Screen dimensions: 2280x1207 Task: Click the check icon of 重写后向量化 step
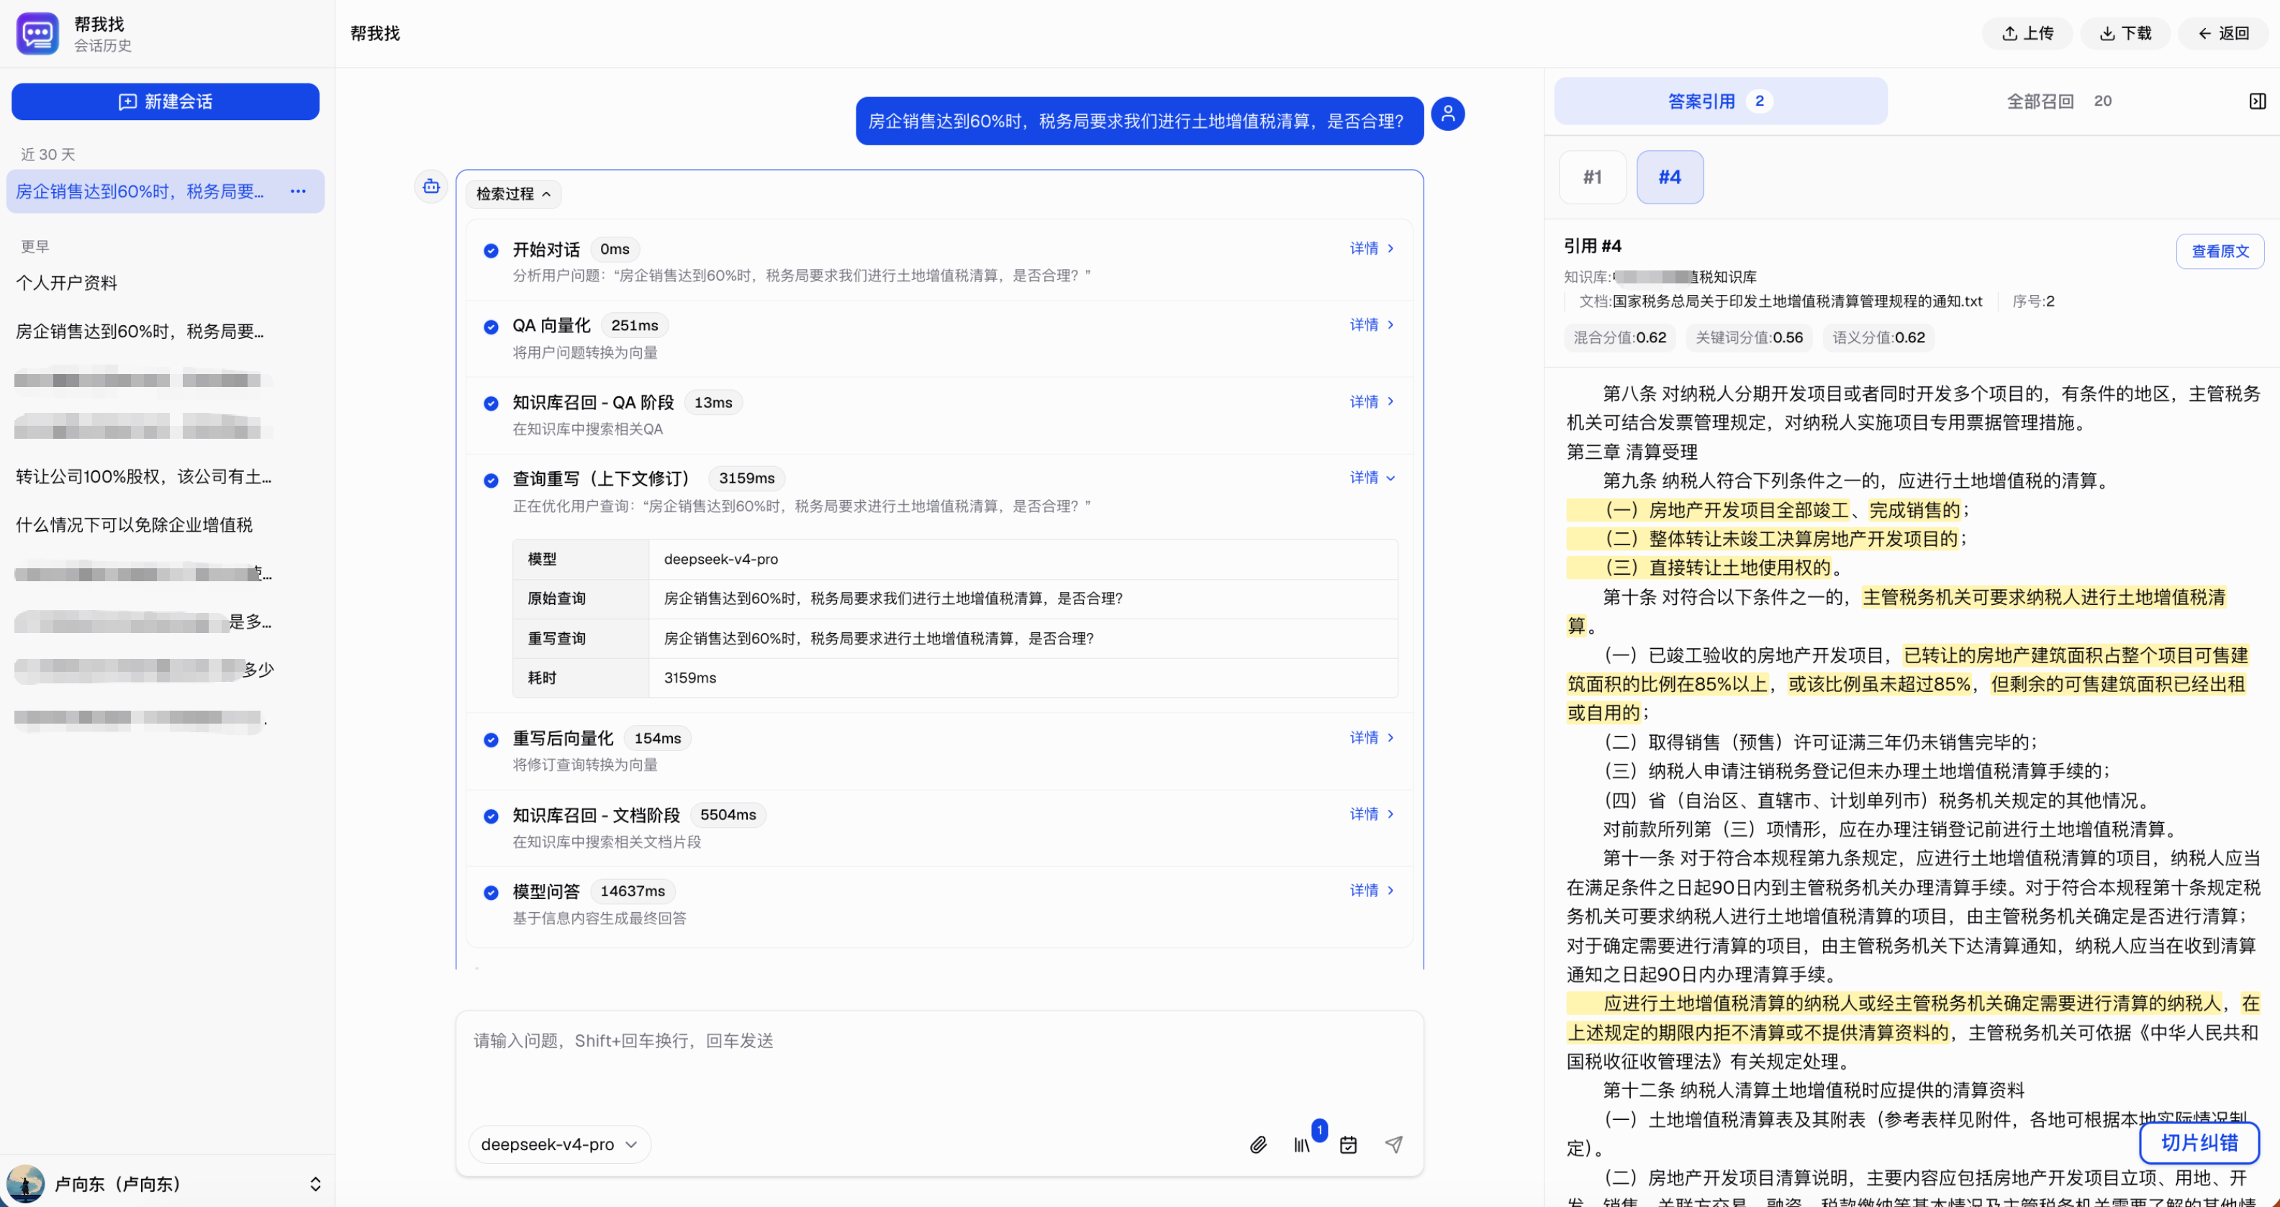pyautogui.click(x=492, y=739)
